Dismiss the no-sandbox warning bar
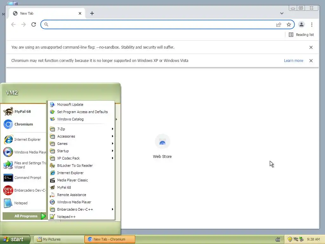325x244 pixels. coord(311,47)
